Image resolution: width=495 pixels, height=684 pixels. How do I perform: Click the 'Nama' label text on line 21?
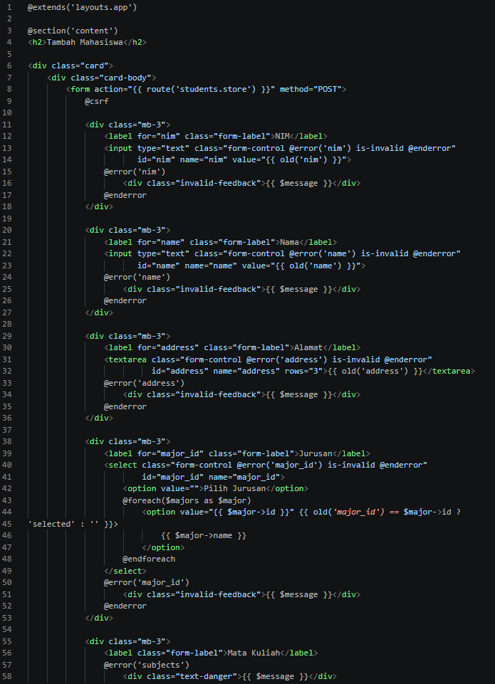click(x=289, y=242)
